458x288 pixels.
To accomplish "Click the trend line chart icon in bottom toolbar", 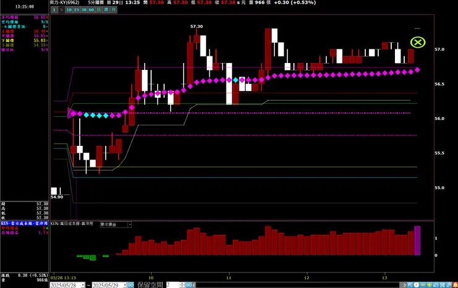I will coord(436,285).
